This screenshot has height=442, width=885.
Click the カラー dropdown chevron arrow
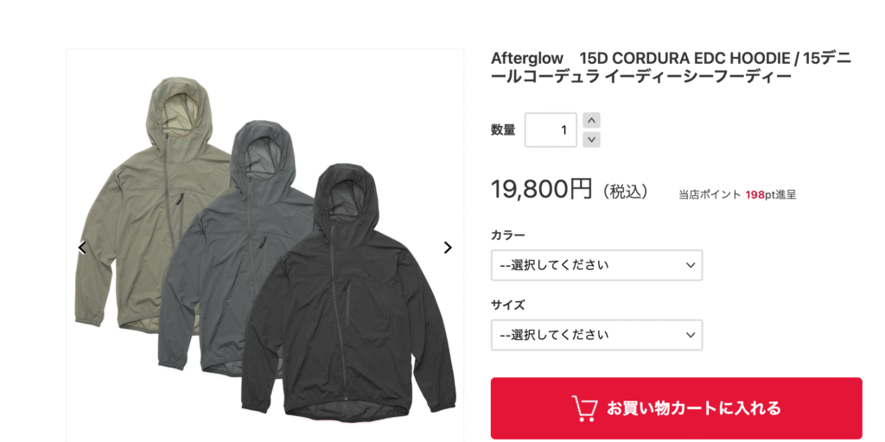pyautogui.click(x=690, y=265)
